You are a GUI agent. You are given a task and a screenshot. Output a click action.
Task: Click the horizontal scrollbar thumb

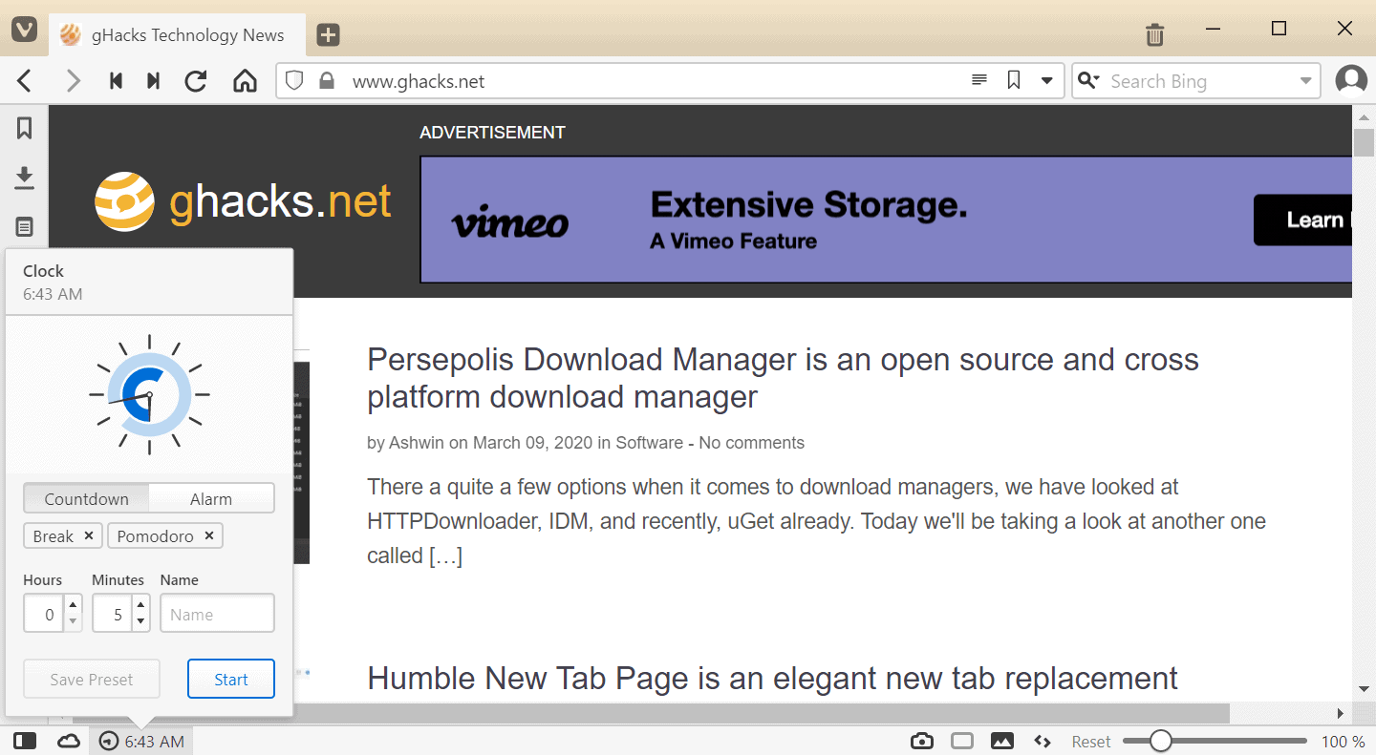(651, 713)
